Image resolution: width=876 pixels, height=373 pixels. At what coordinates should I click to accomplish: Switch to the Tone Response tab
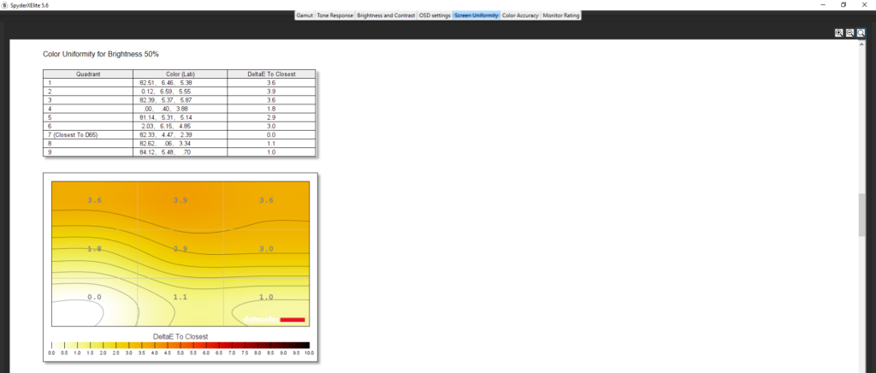pos(334,15)
